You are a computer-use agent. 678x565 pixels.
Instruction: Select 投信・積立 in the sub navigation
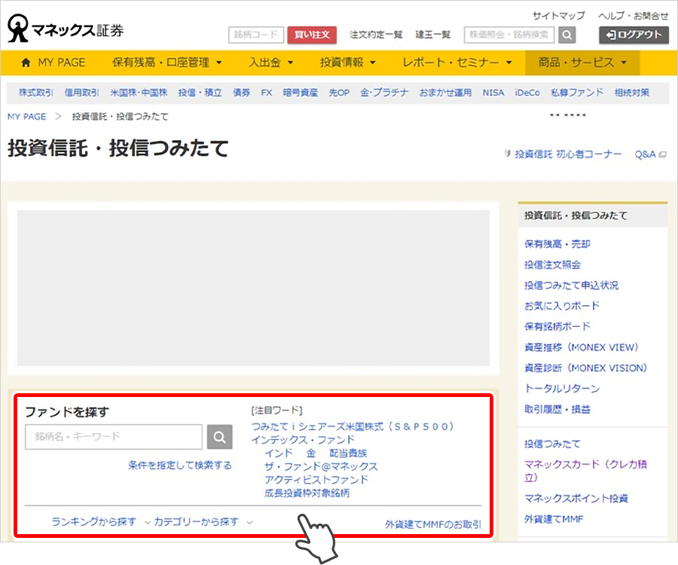(200, 93)
